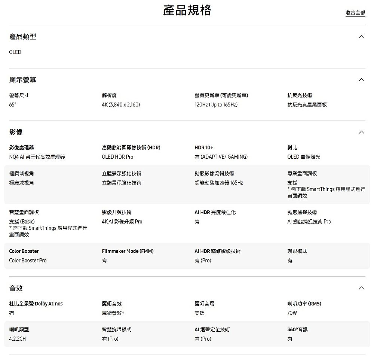This screenshot has width=374, height=359.
Task: Click the 收合全部 collapse-all link
Action: (355, 13)
